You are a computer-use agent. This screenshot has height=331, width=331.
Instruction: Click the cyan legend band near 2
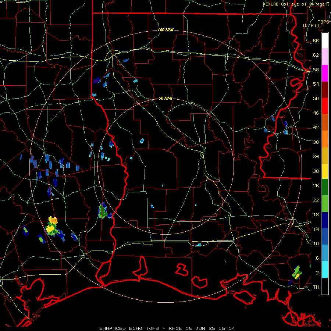(325, 270)
